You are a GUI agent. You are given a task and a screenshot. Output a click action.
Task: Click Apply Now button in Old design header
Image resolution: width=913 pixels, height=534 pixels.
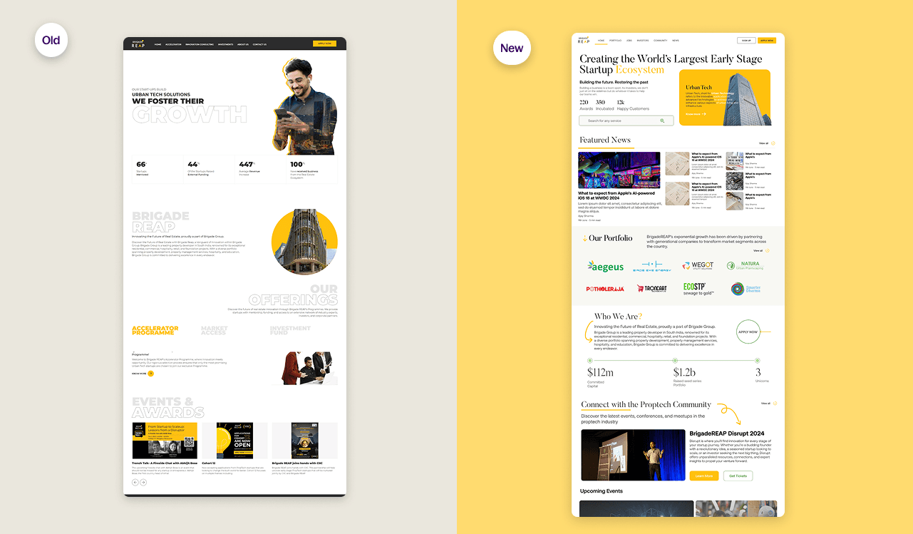tap(324, 43)
